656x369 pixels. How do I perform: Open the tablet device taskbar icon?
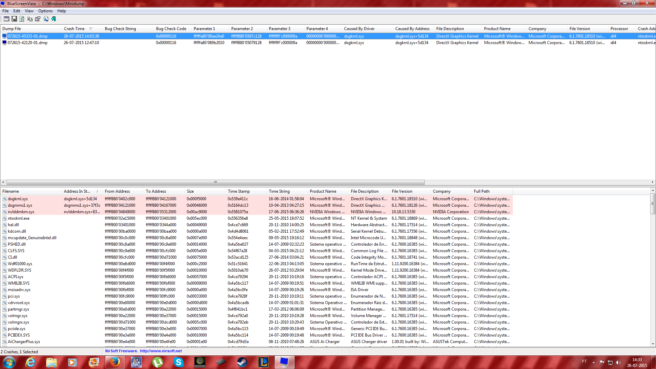(x=221, y=362)
